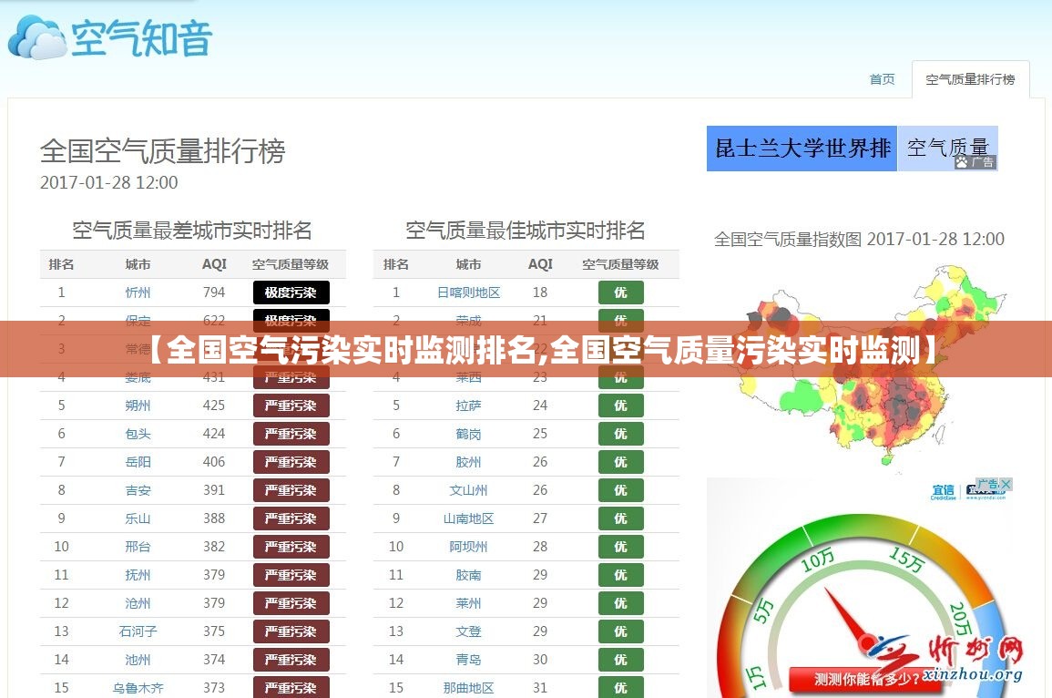Open city link 抚州
This screenshot has height=698, width=1052.
point(138,574)
